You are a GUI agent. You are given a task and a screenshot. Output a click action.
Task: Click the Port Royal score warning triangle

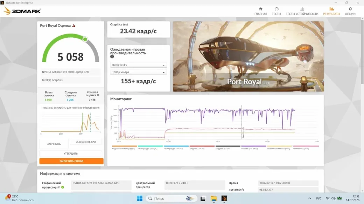point(74,26)
